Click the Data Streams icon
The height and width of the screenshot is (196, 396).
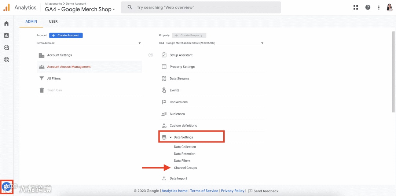[x=164, y=78]
